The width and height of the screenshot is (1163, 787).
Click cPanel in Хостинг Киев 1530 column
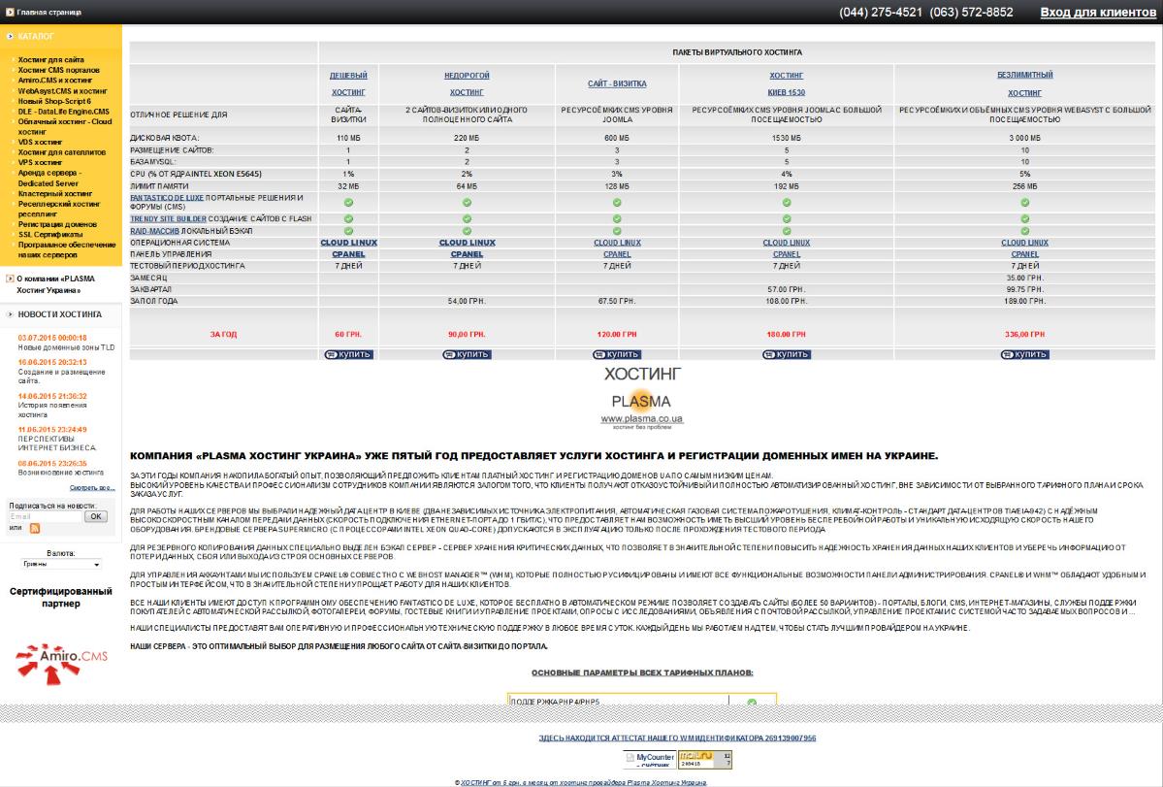[x=787, y=254]
